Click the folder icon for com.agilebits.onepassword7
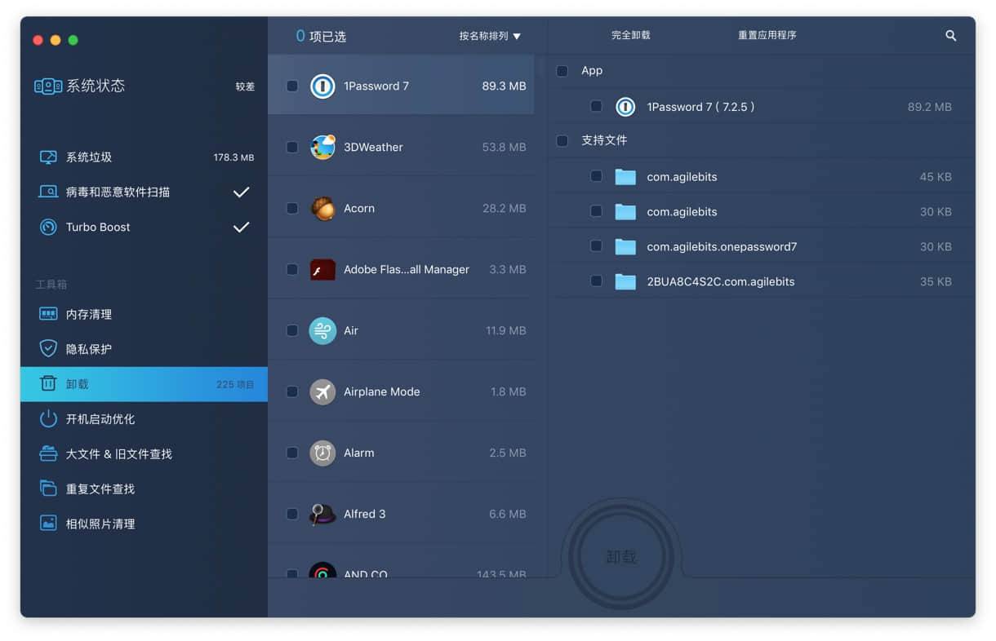Screen dimensions: 996x641 (x=625, y=246)
